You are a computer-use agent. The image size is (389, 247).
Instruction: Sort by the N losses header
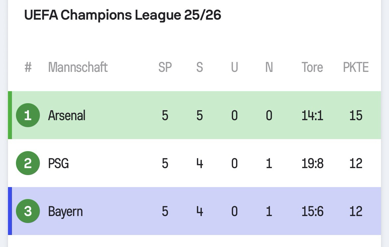[269, 67]
